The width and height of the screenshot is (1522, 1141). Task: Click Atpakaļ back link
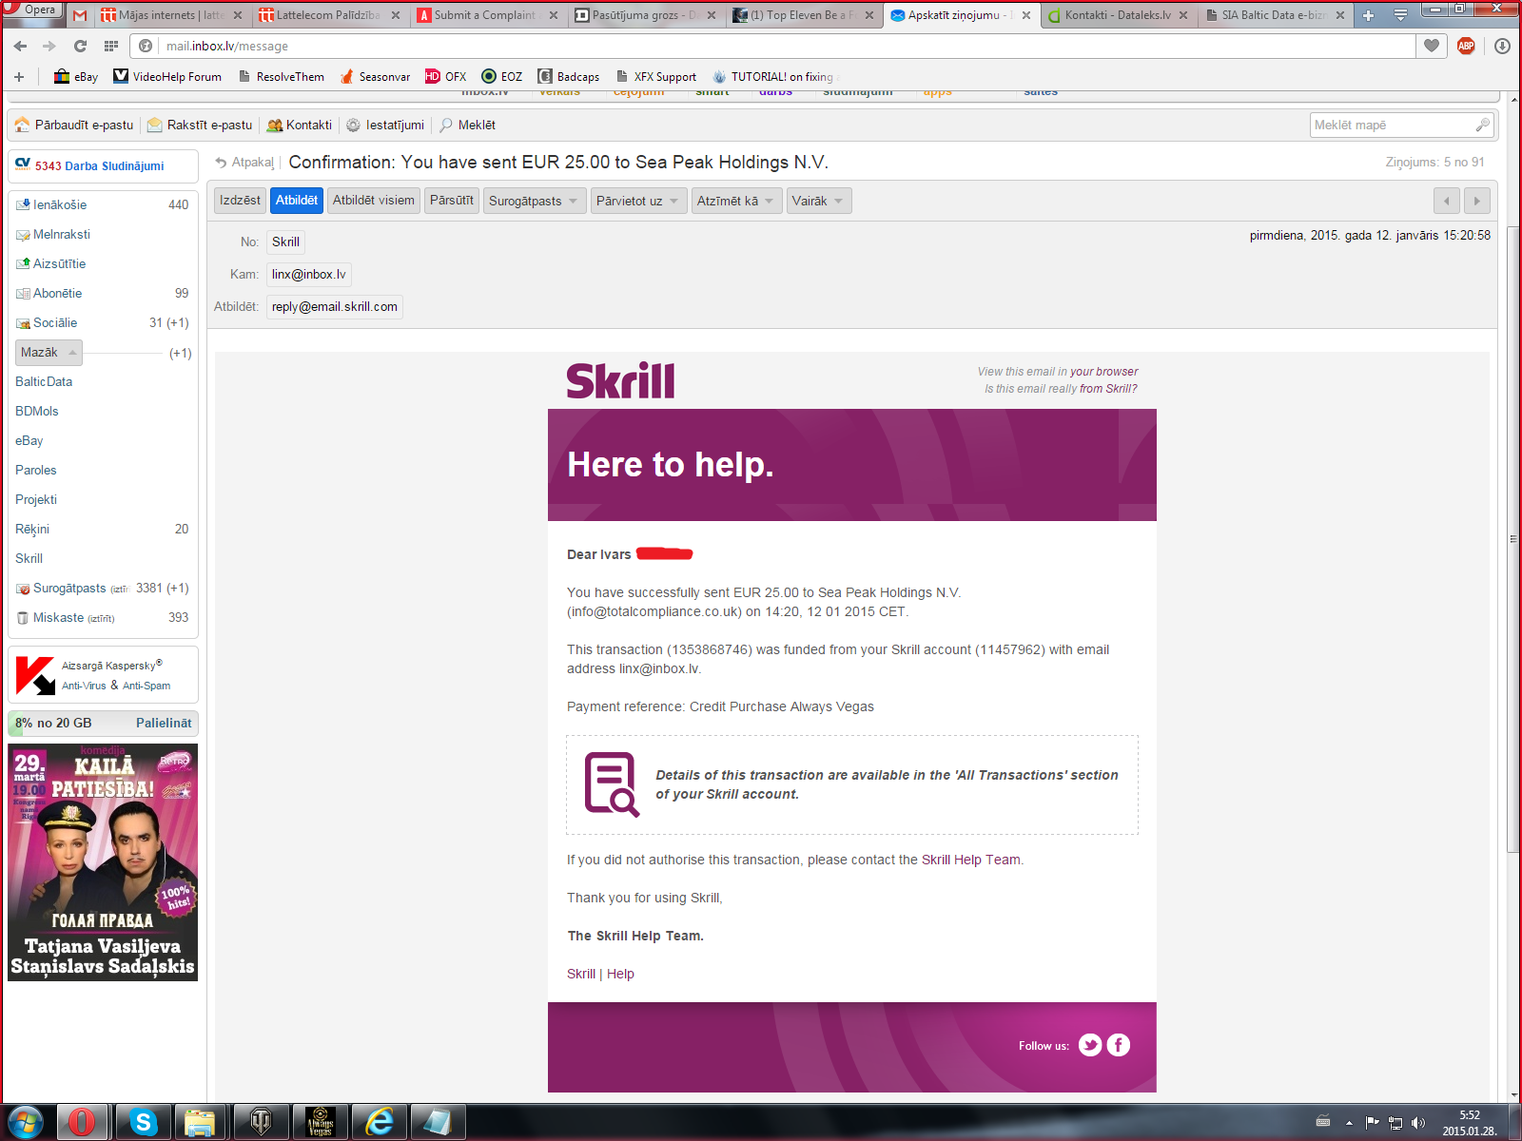tap(245, 163)
